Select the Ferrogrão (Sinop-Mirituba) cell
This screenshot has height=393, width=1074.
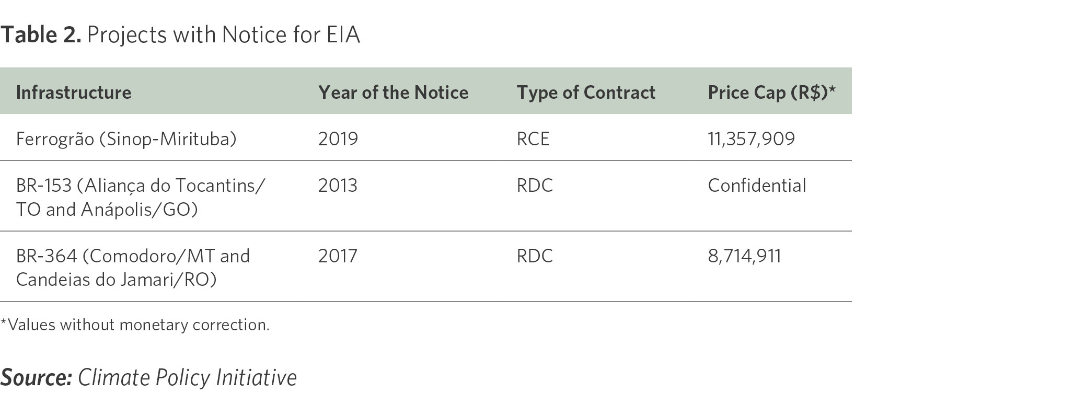tap(126, 139)
